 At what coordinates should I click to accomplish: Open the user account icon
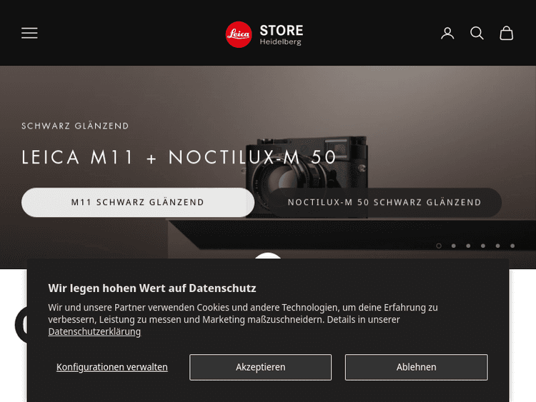pyautogui.click(x=447, y=34)
